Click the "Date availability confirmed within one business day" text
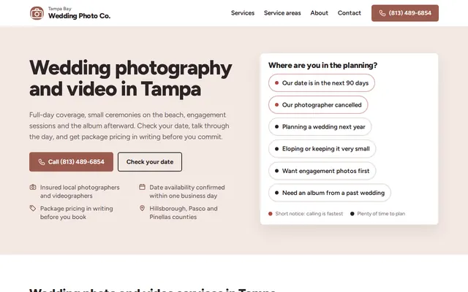Image resolution: width=468 pixels, height=292 pixels. click(187, 191)
